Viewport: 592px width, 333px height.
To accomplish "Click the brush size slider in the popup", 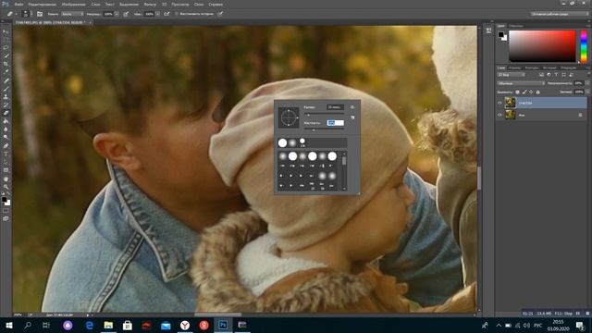I will pos(325,114).
